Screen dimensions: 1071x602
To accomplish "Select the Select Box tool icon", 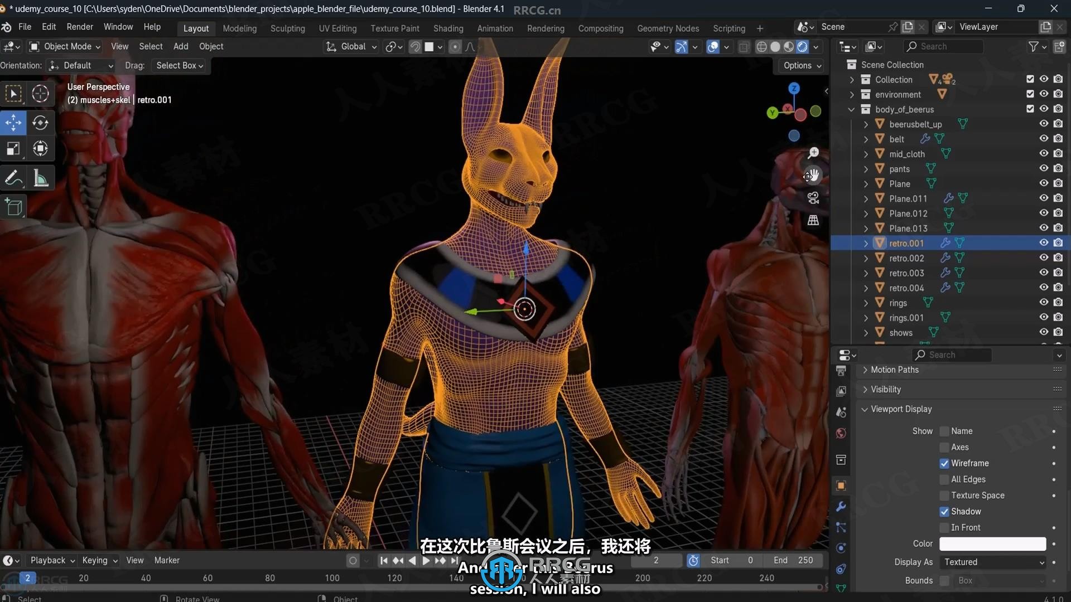I will pyautogui.click(x=13, y=94).
